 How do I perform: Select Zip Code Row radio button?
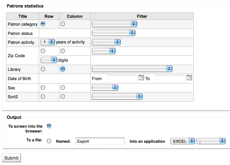43,51
